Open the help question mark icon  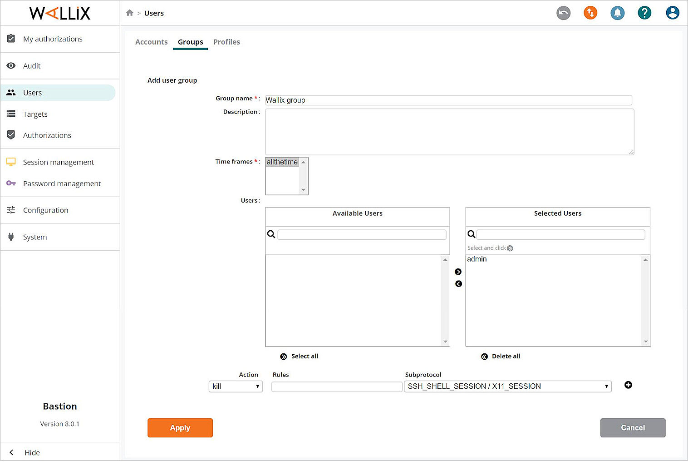(x=644, y=13)
